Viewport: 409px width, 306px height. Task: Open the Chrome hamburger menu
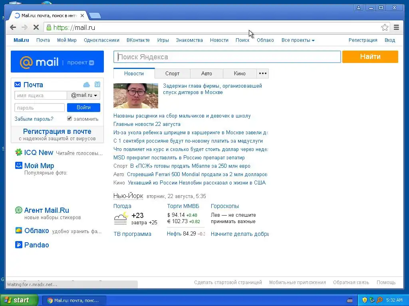[397, 27]
